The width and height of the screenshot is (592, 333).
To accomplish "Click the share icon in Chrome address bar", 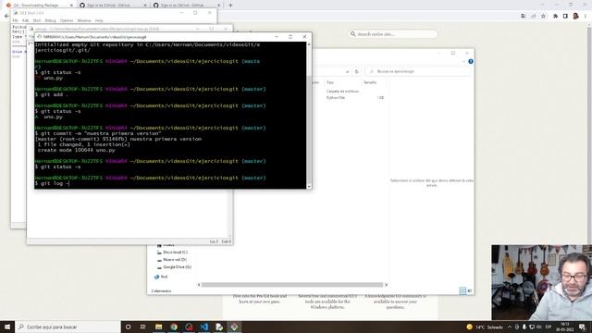I will (x=533, y=17).
